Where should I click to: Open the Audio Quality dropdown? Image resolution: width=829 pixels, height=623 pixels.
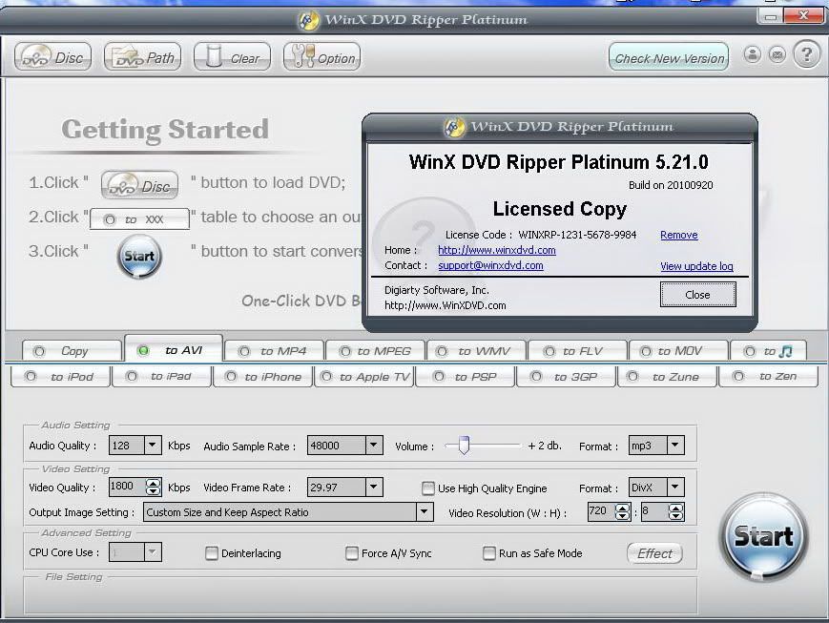click(153, 446)
